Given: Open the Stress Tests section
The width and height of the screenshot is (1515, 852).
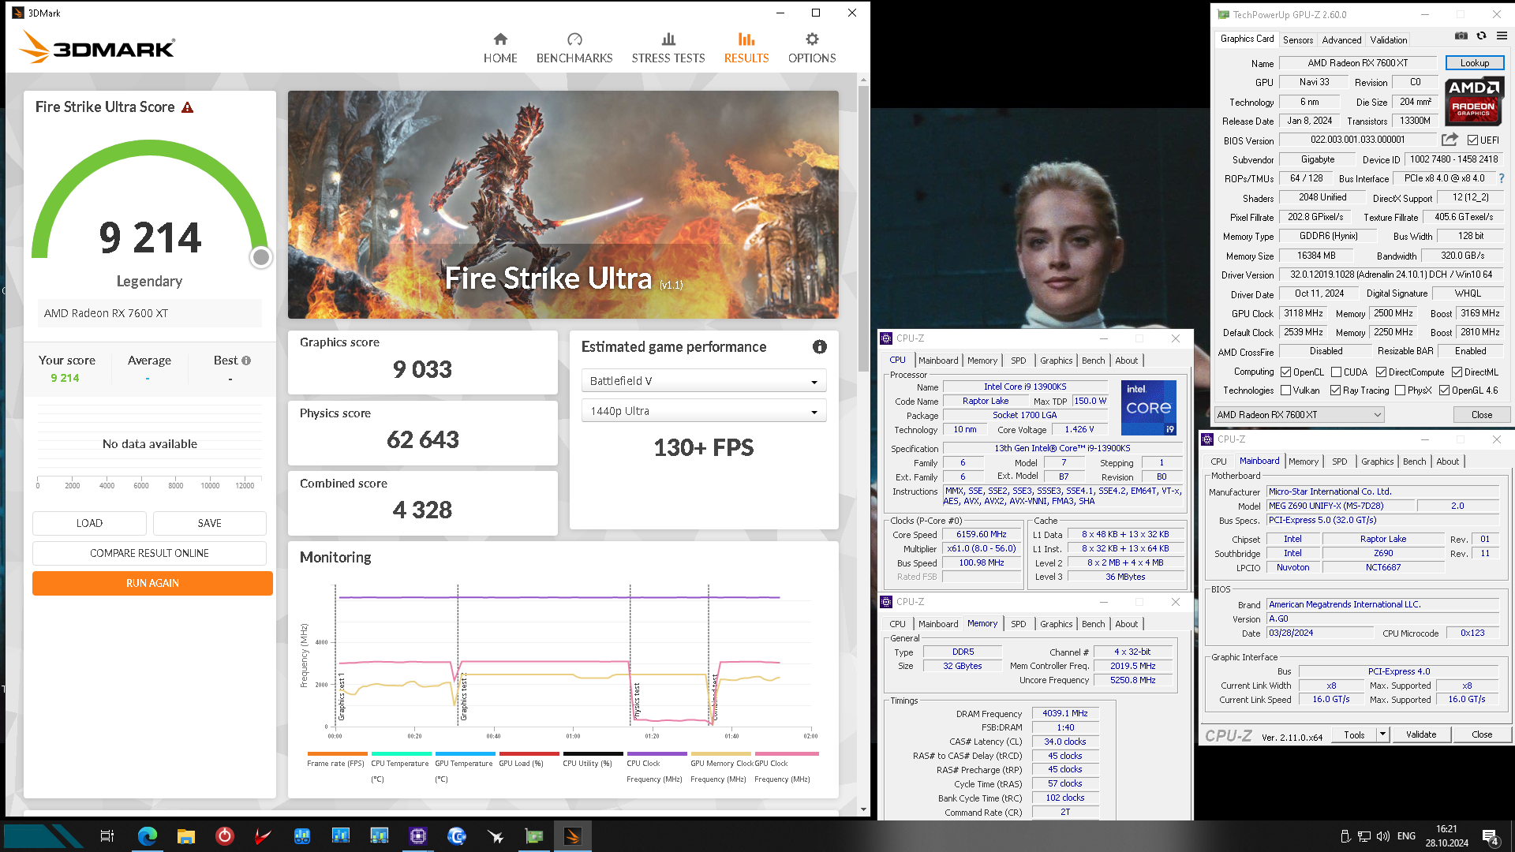Looking at the screenshot, I should click(668, 48).
